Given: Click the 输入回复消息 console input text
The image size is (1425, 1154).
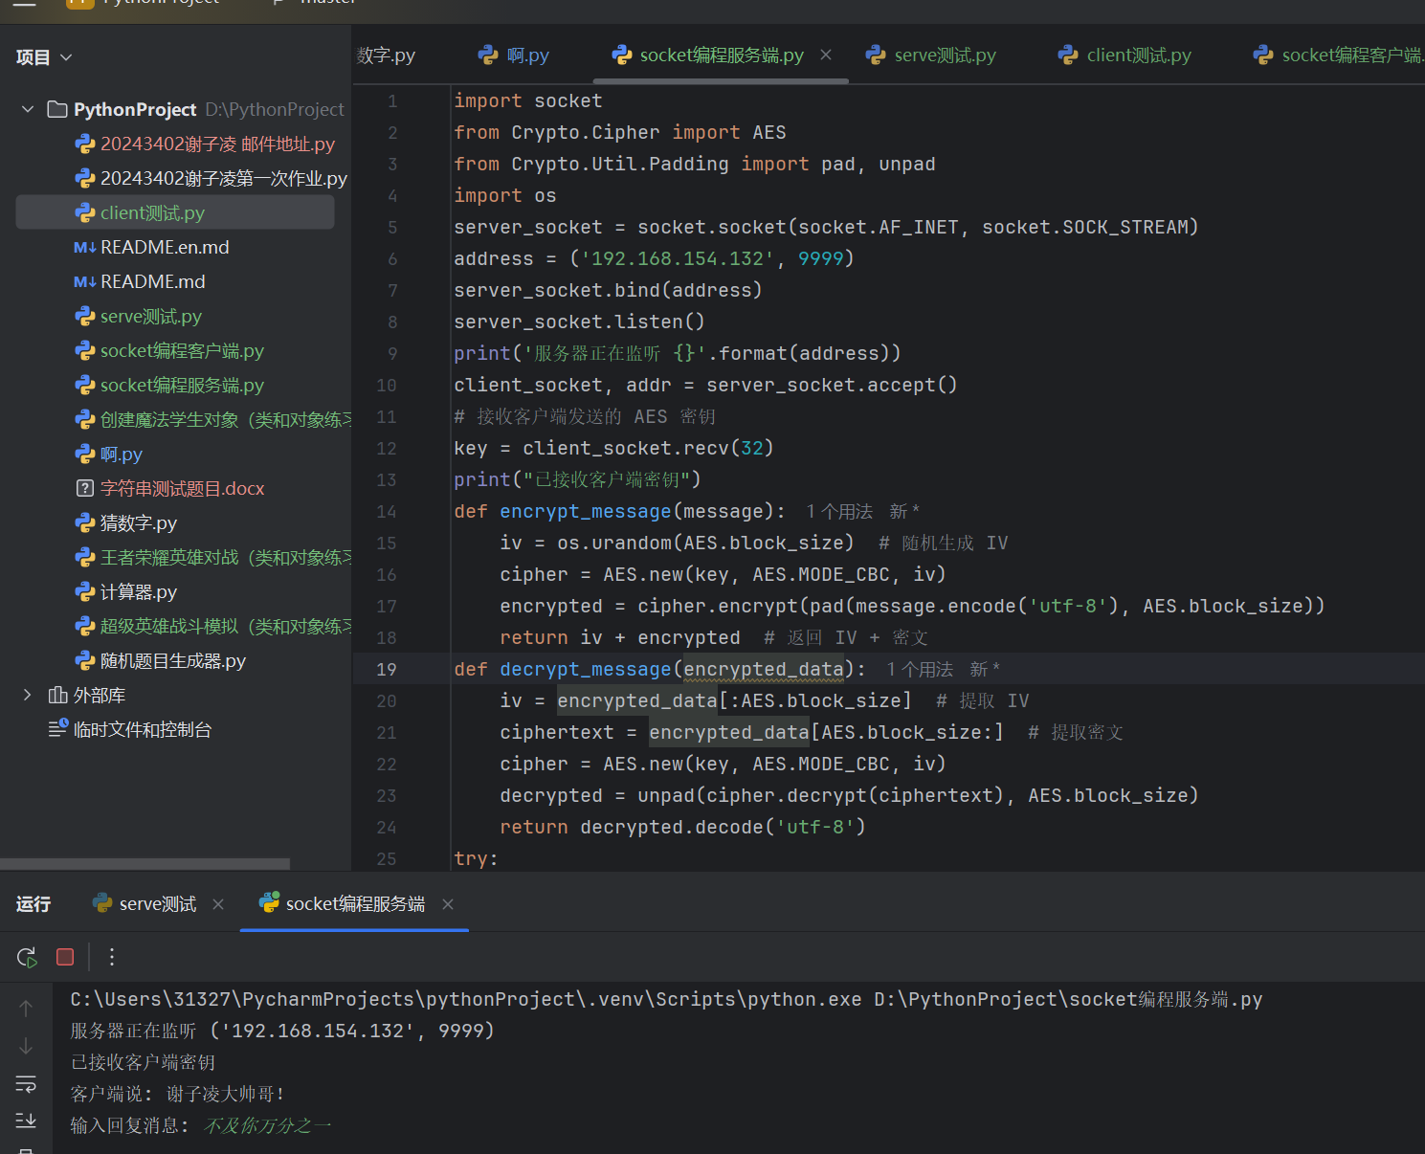Looking at the screenshot, I should [267, 1126].
